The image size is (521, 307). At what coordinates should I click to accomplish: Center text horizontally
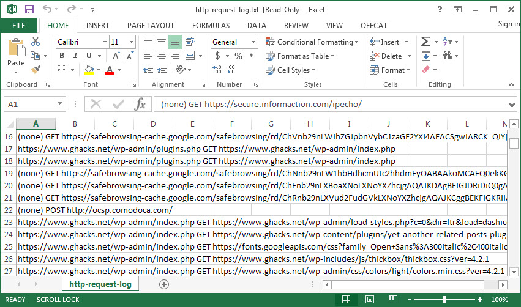point(162,56)
